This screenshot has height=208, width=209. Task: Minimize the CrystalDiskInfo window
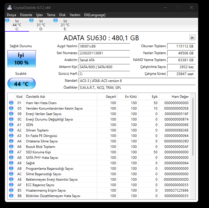tap(165, 7)
